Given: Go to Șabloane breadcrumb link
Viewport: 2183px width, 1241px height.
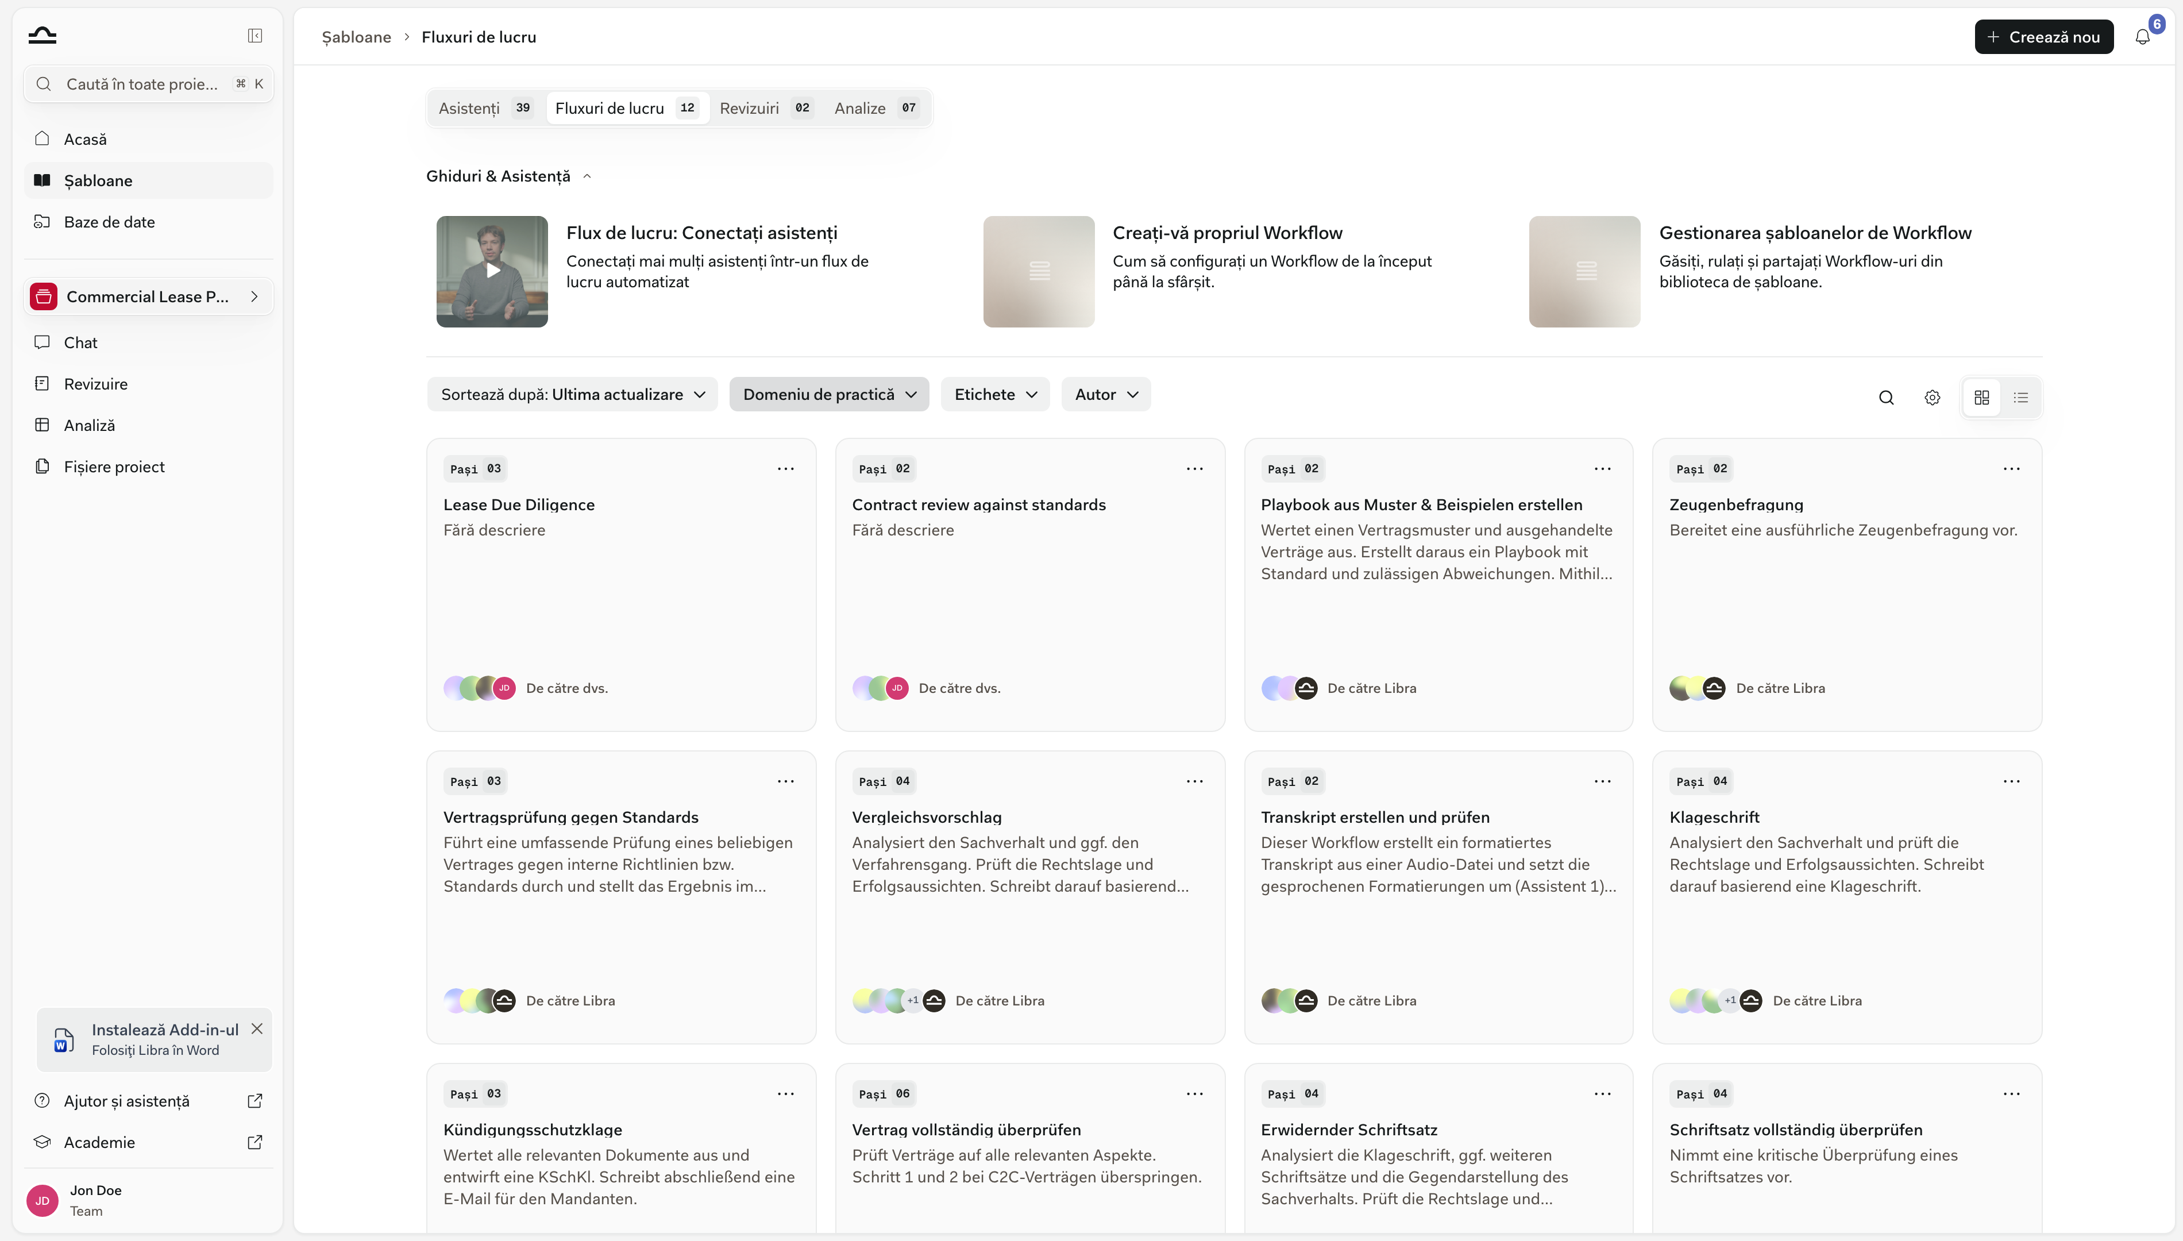Looking at the screenshot, I should point(356,37).
